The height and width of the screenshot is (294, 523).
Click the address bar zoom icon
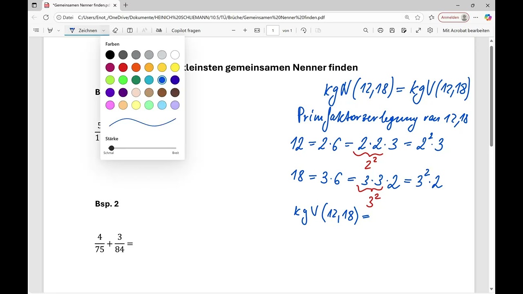pyautogui.click(x=407, y=18)
